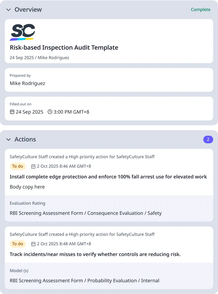218x294 pixels.
Task: Open the Risk-based Inspection Audit Template title
Action: tap(64, 48)
